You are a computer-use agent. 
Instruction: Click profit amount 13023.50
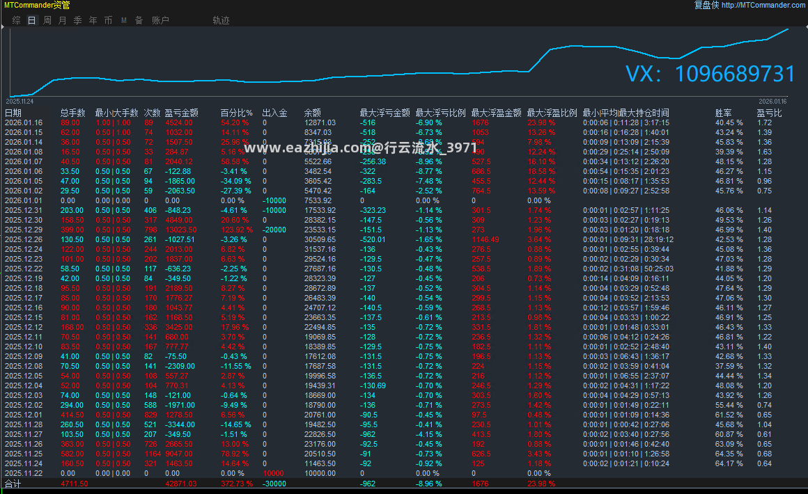(x=181, y=230)
